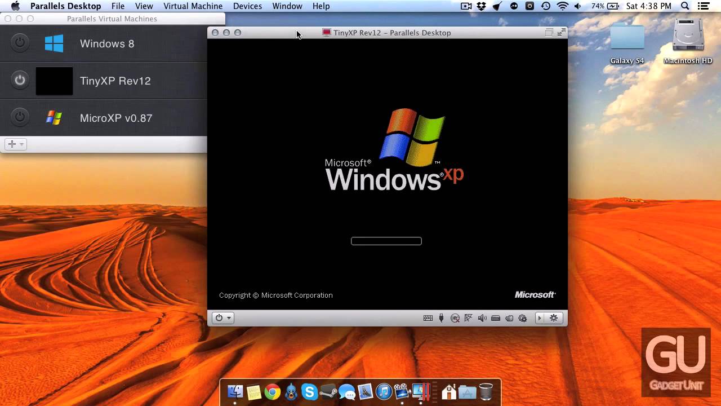Open the Notification Center list icon
The image size is (721, 406).
pos(703,6)
